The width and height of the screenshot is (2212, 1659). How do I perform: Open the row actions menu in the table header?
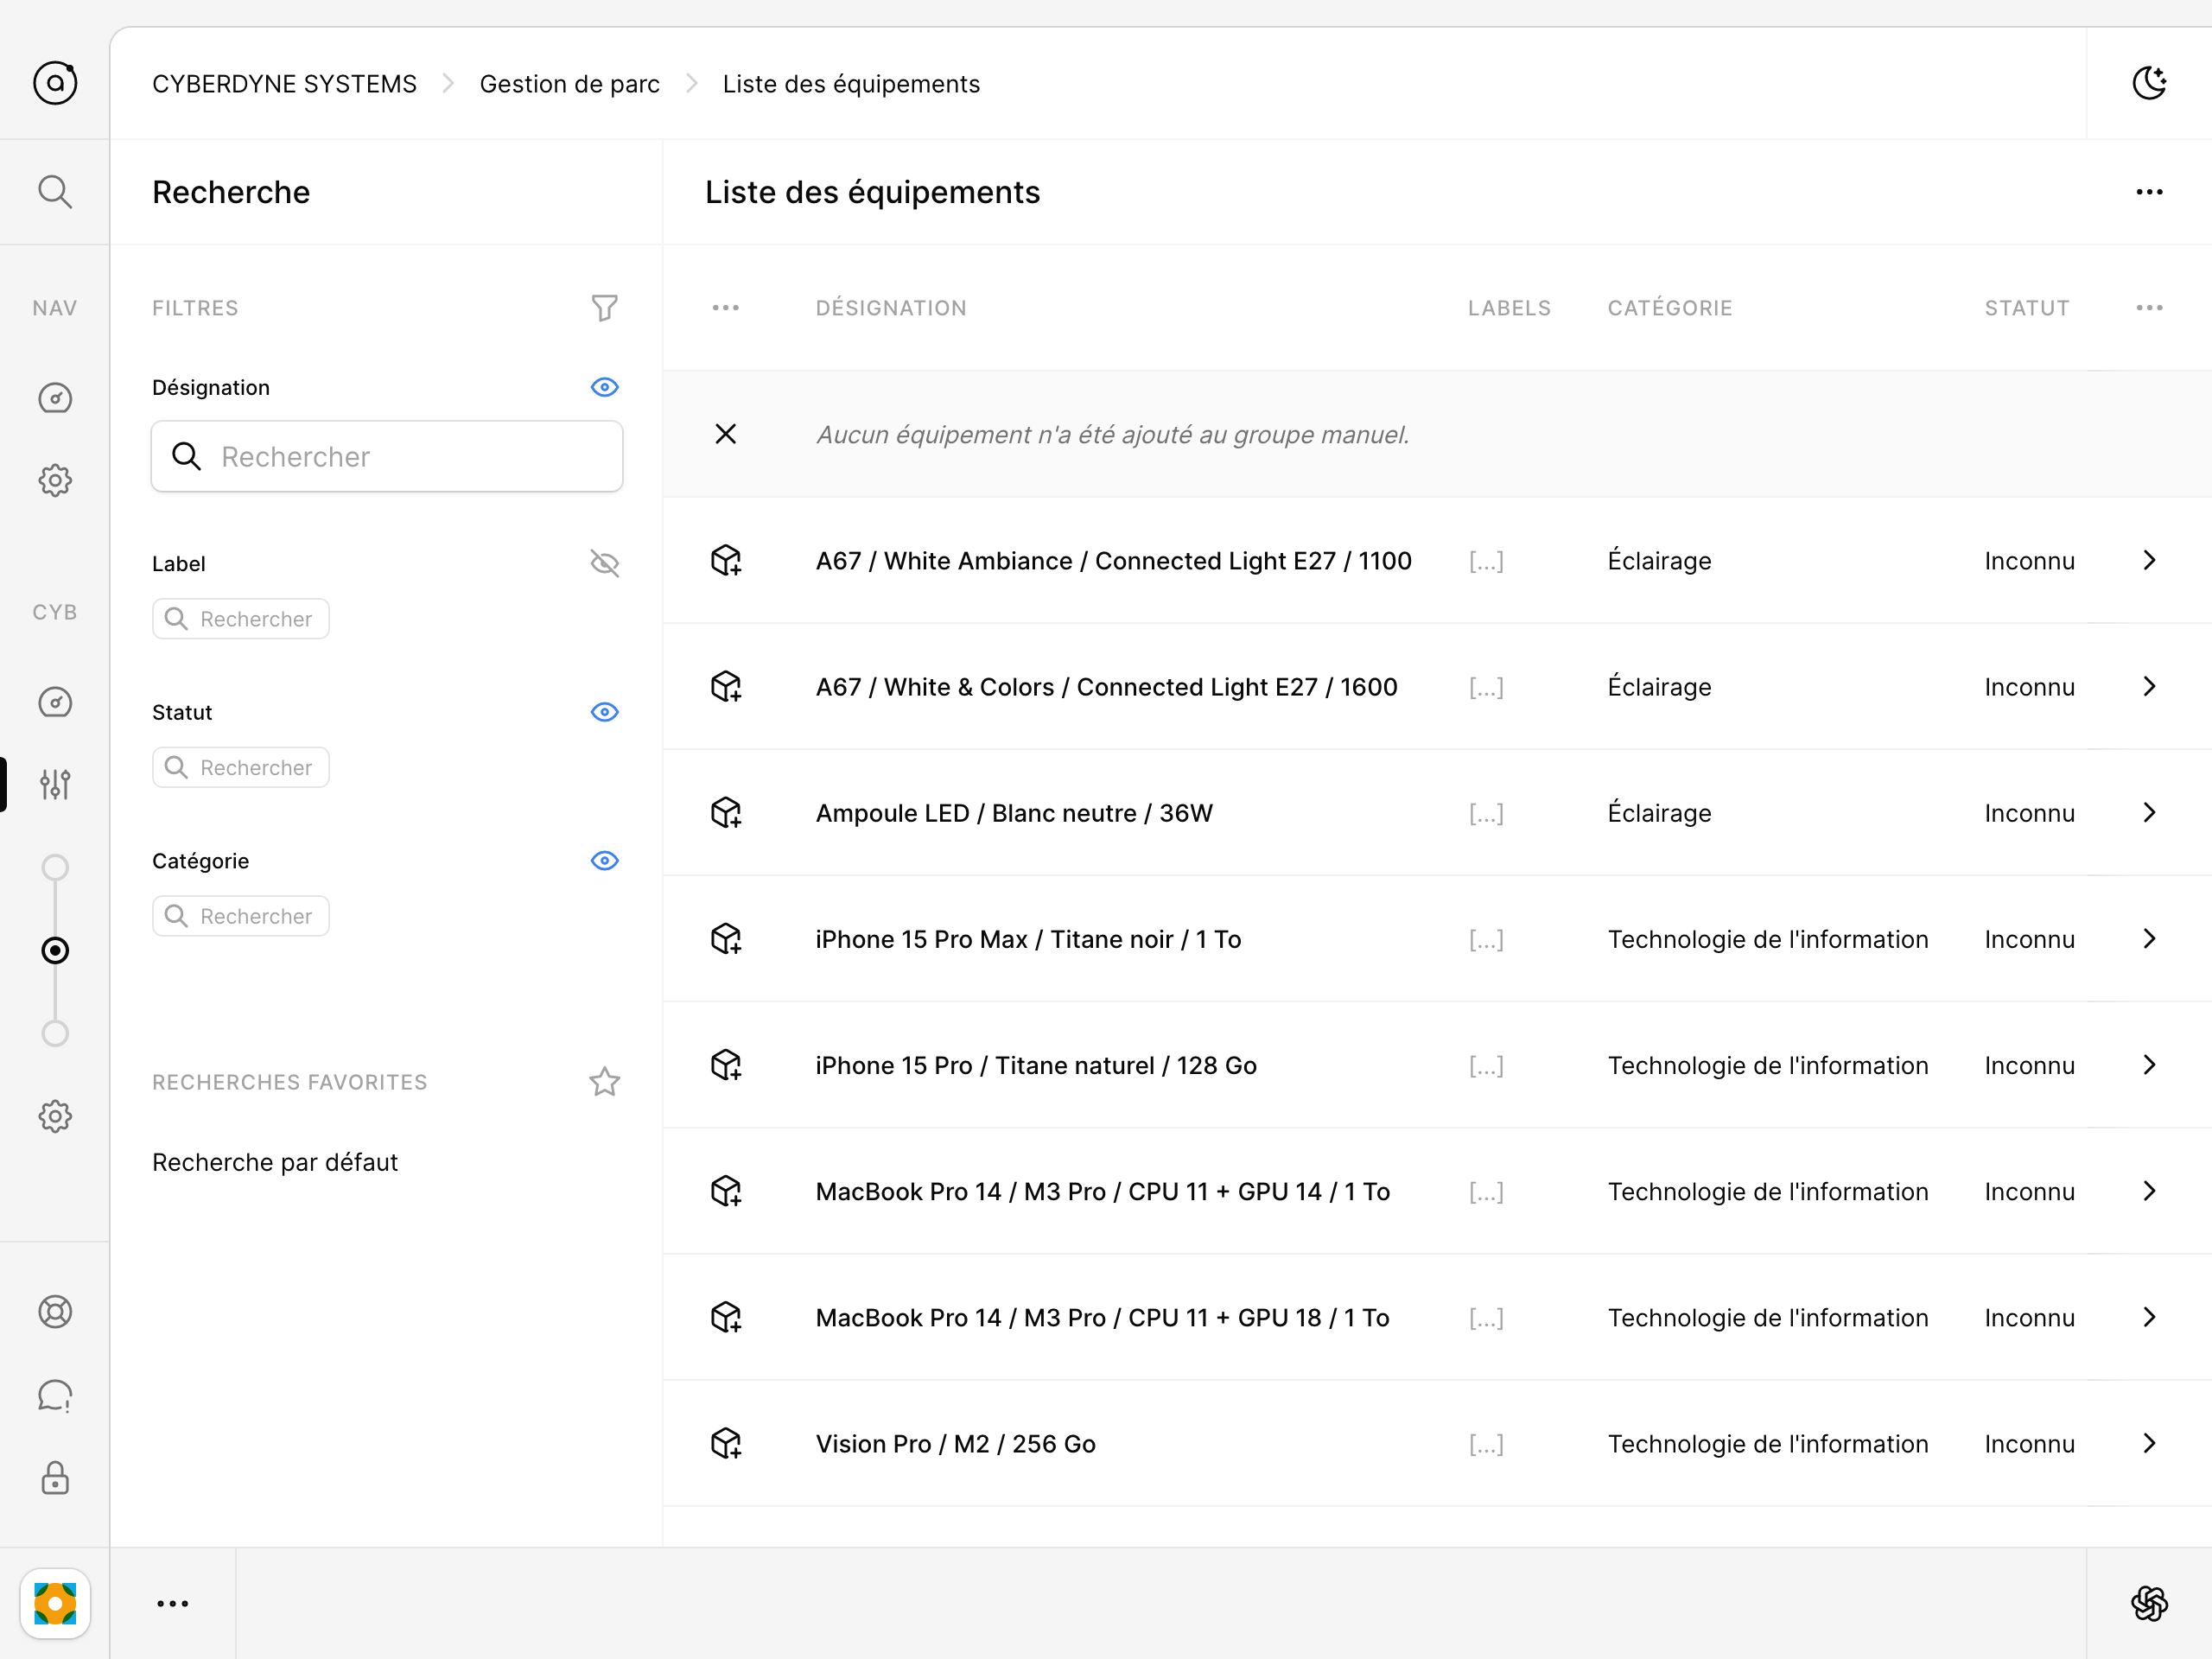(x=726, y=308)
